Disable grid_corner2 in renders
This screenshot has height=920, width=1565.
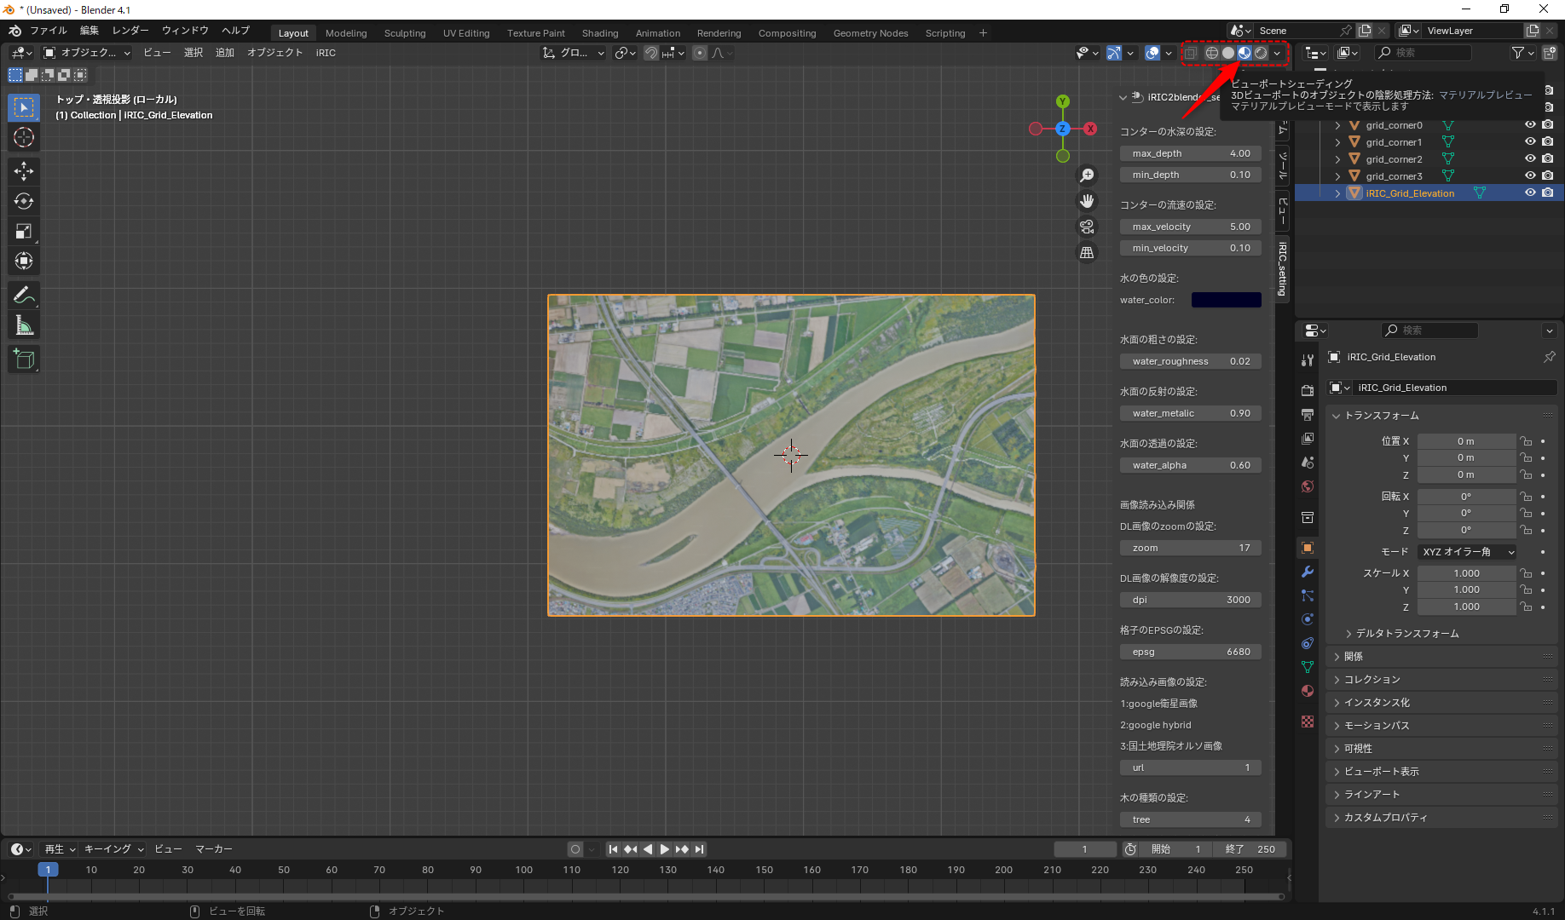coord(1548,159)
